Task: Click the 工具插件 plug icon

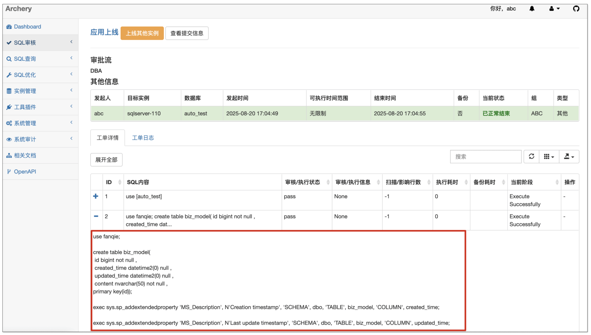Action: tap(9, 107)
